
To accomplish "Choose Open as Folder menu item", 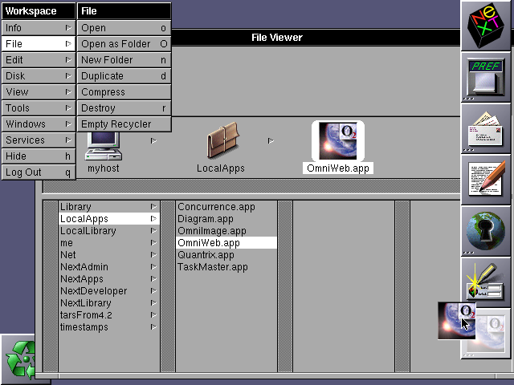I will coord(124,44).
